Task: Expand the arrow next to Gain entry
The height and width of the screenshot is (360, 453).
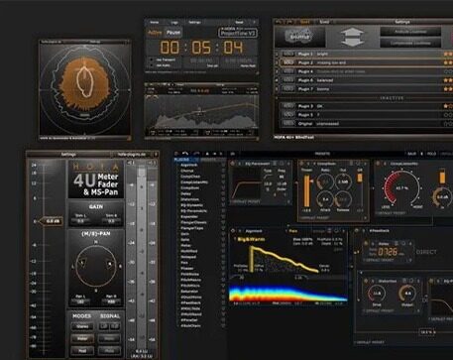Action: [x=223, y=234]
